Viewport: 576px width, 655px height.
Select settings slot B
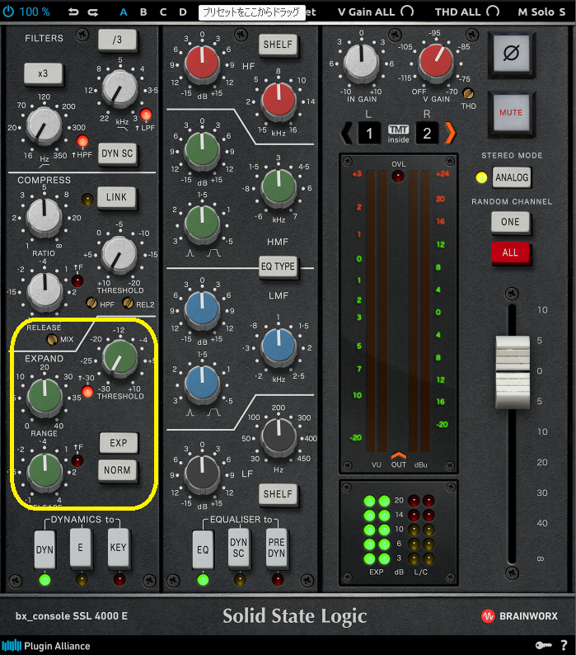point(143,12)
